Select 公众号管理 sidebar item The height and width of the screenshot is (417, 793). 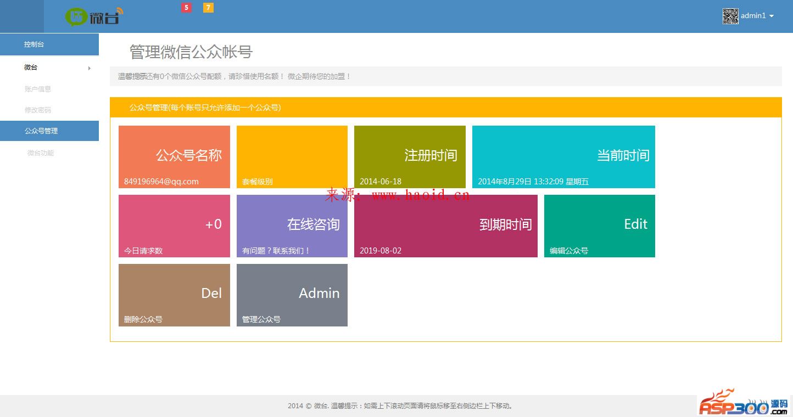[41, 131]
